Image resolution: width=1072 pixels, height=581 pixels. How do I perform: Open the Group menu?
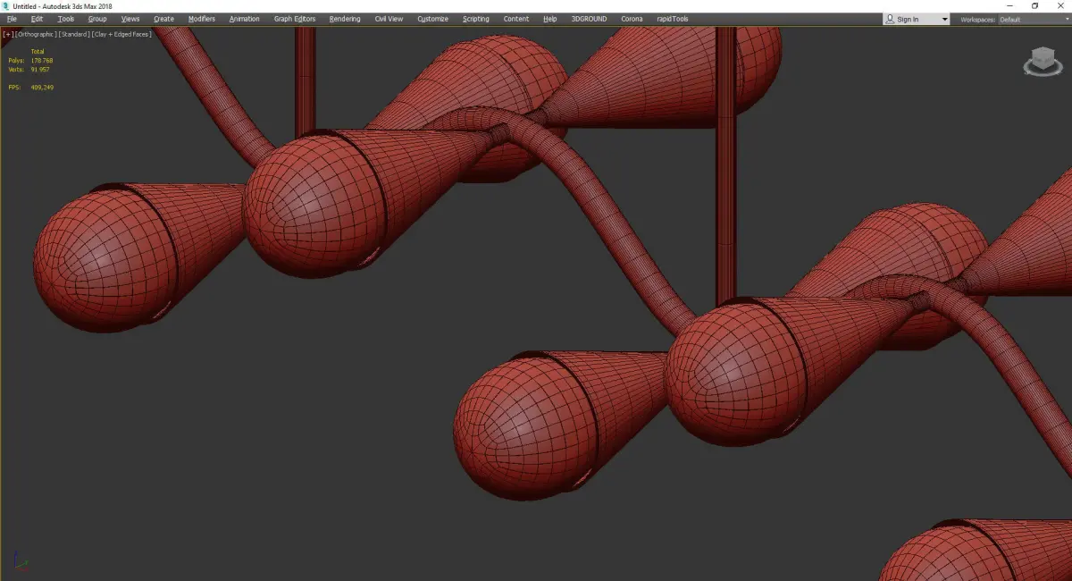96,19
